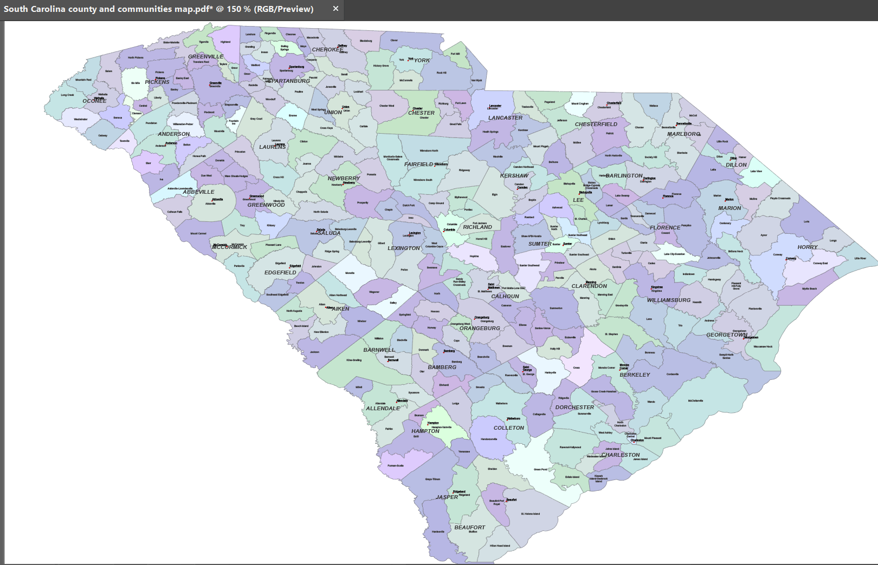Image resolution: width=878 pixels, height=565 pixels.
Task: Click the uppercase CHARLESTON county label
Action: coord(621,455)
